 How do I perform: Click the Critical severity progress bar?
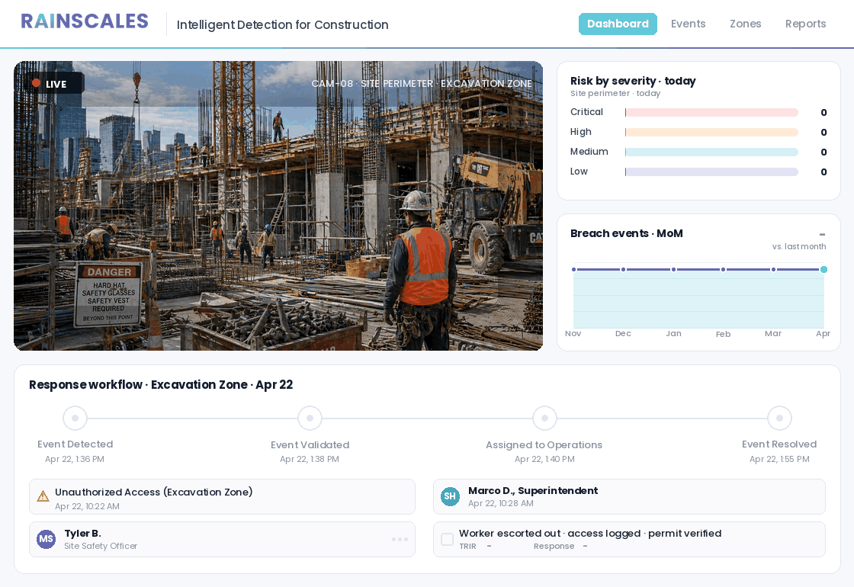coord(711,112)
